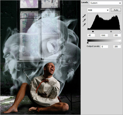123x115 pixels.
Task: Select the white point eyedropper
Action: tap(84, 25)
